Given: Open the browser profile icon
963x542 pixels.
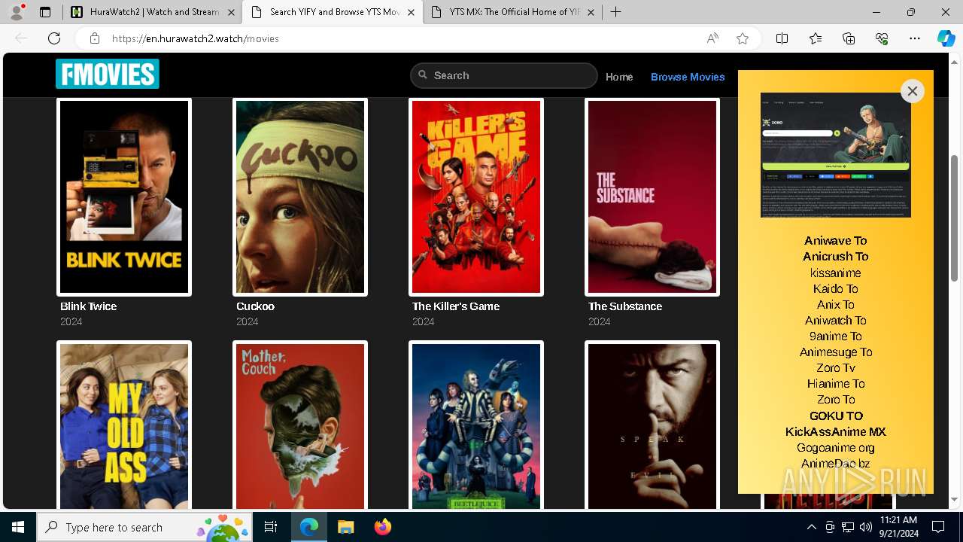Looking at the screenshot, I should click(x=17, y=12).
